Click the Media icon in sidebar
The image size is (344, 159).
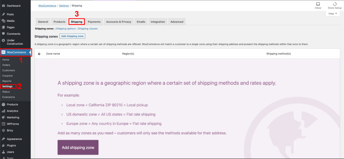(3, 21)
